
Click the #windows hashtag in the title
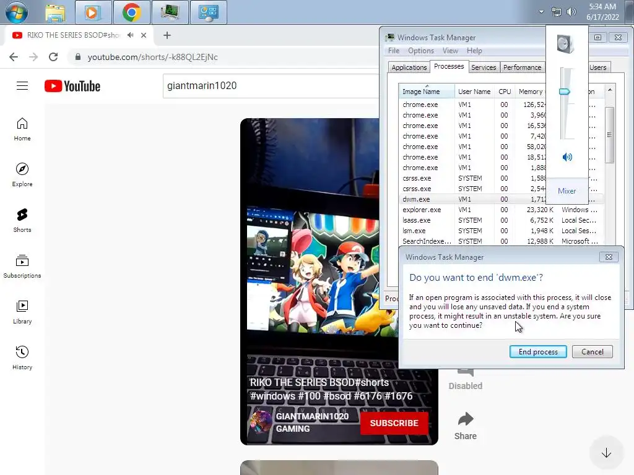pyautogui.click(x=272, y=396)
